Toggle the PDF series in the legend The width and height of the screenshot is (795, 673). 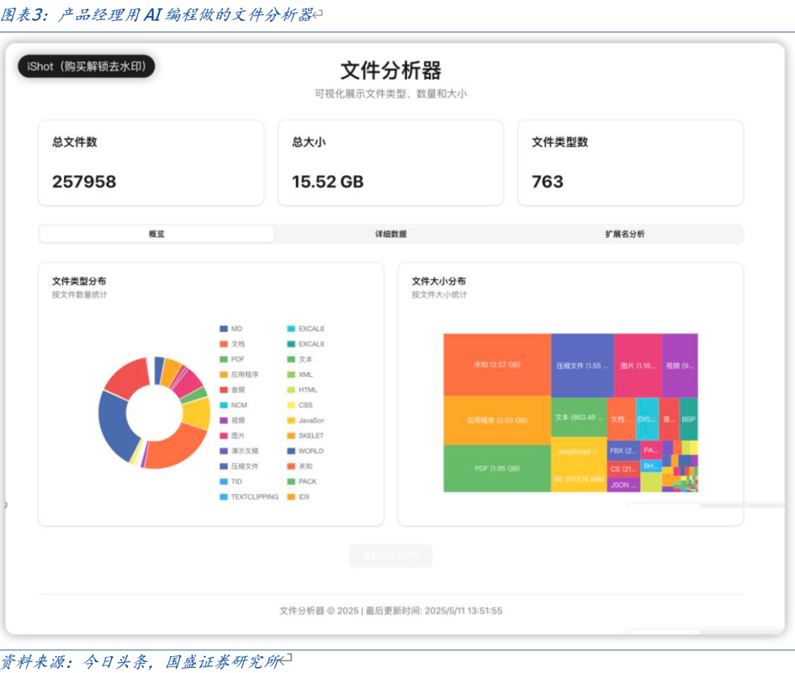tap(232, 359)
